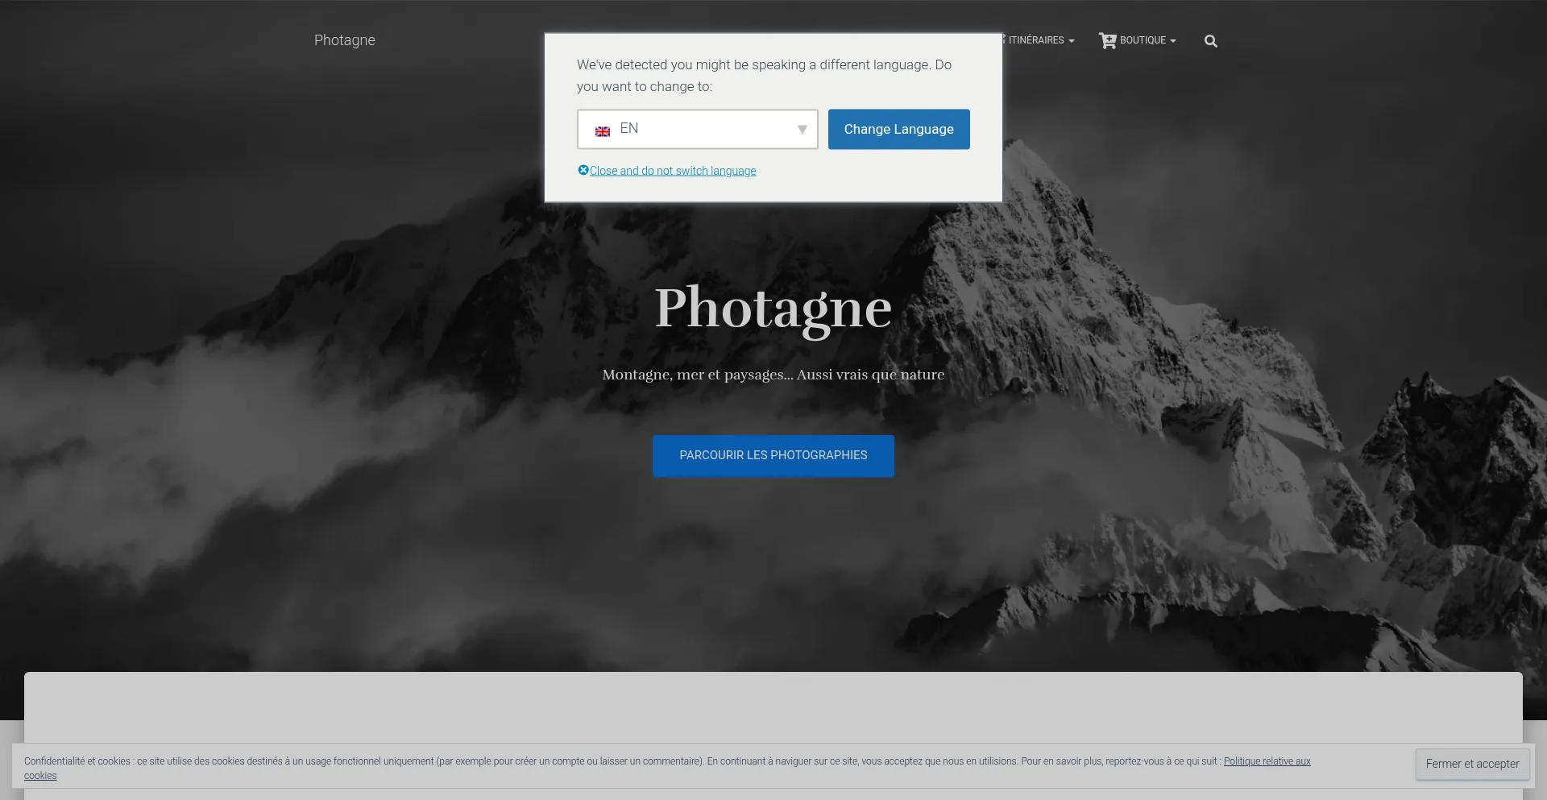Click the EN language label in selector
Image resolution: width=1547 pixels, height=800 pixels.
point(629,128)
